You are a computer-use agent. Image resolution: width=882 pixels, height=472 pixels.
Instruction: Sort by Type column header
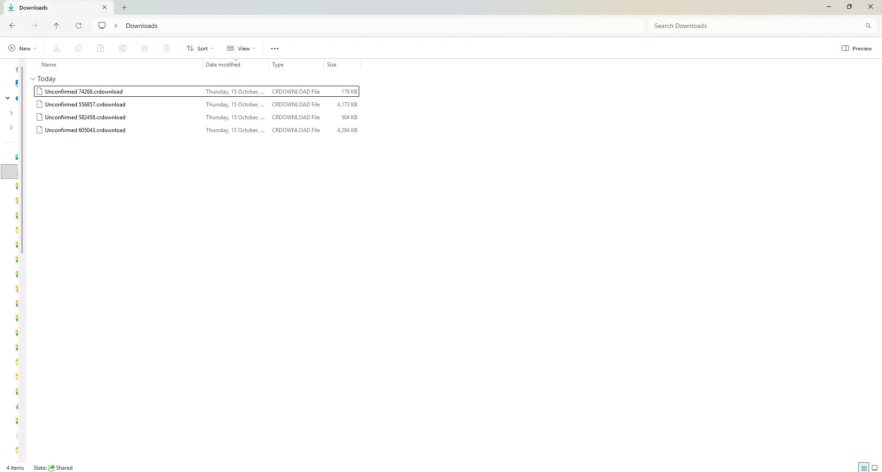pos(278,65)
